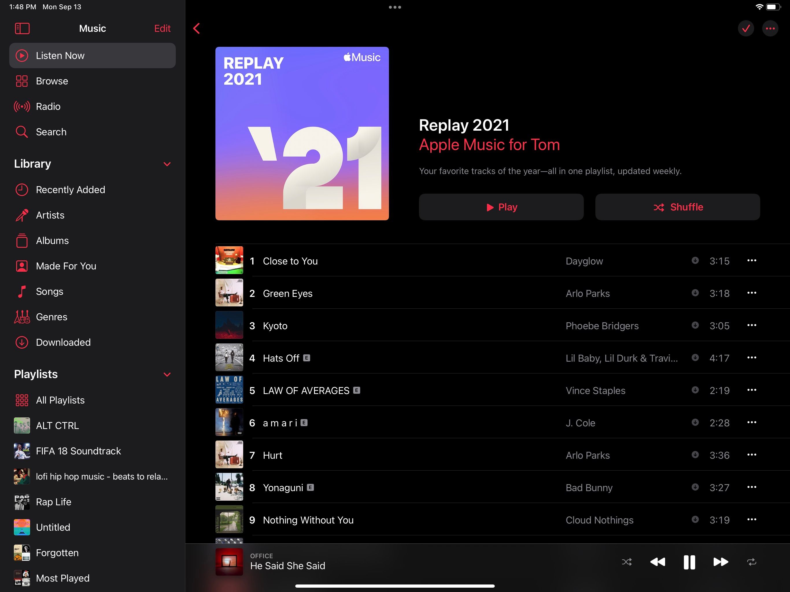Tap the shuffle icon in Now Playing bar
This screenshot has height=592, width=790.
pyautogui.click(x=627, y=562)
